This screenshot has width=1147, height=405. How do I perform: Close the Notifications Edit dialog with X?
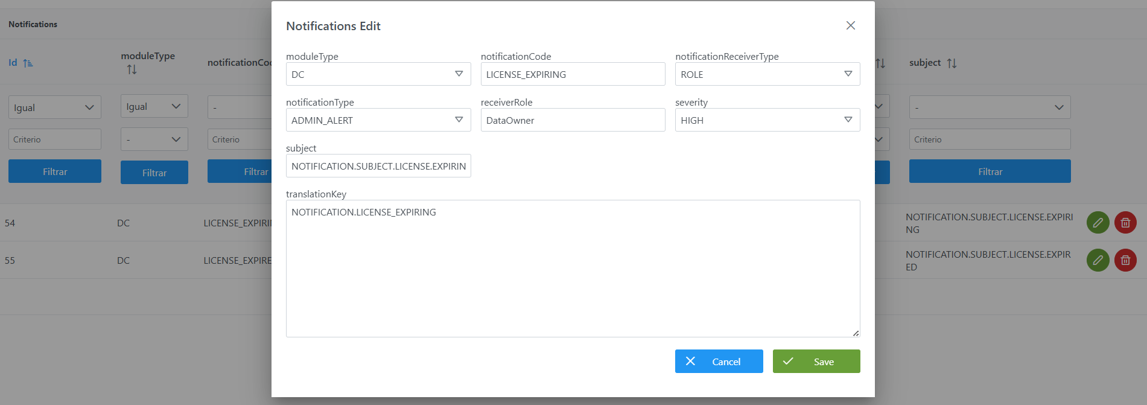pyautogui.click(x=850, y=25)
